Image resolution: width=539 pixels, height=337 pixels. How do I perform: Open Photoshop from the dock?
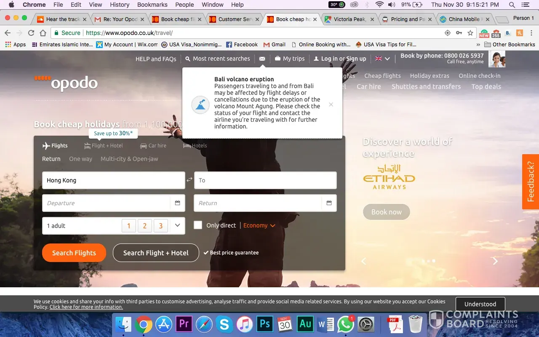coord(265,324)
